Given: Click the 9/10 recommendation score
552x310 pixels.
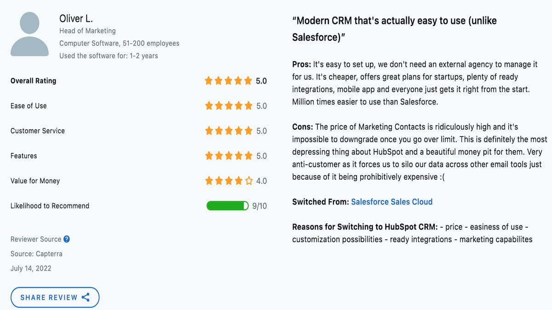Looking at the screenshot, I should pos(259,206).
